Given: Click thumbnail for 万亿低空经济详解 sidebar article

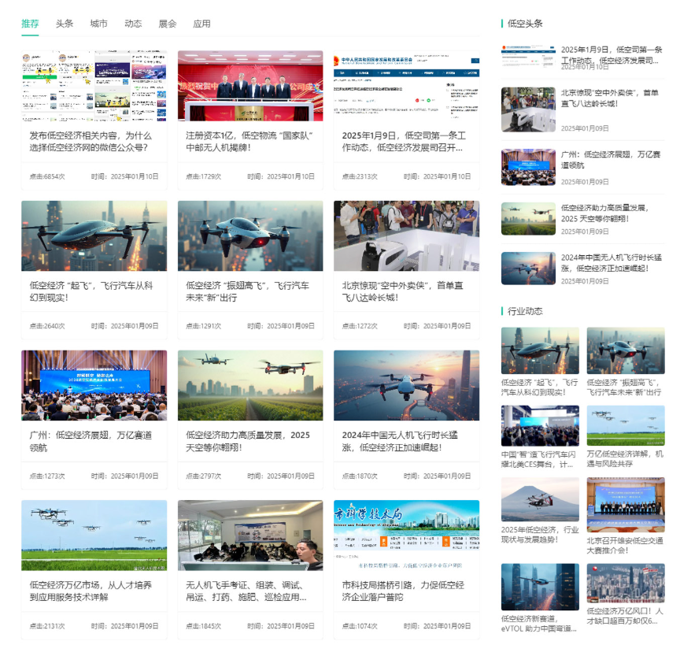Looking at the screenshot, I should 625,425.
